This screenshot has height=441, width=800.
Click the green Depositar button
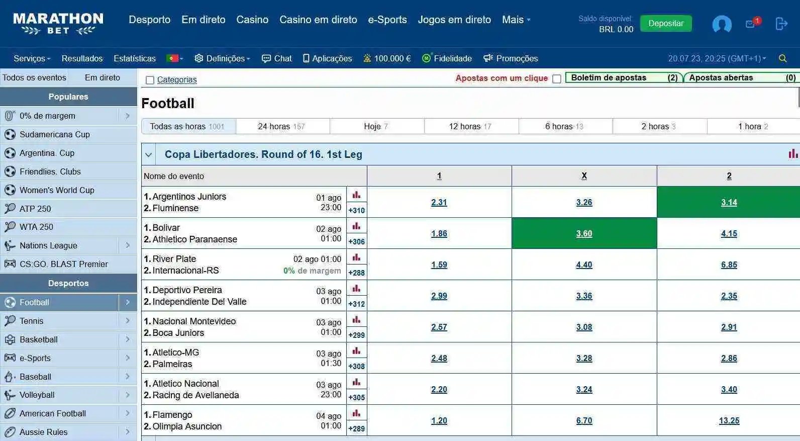point(666,23)
